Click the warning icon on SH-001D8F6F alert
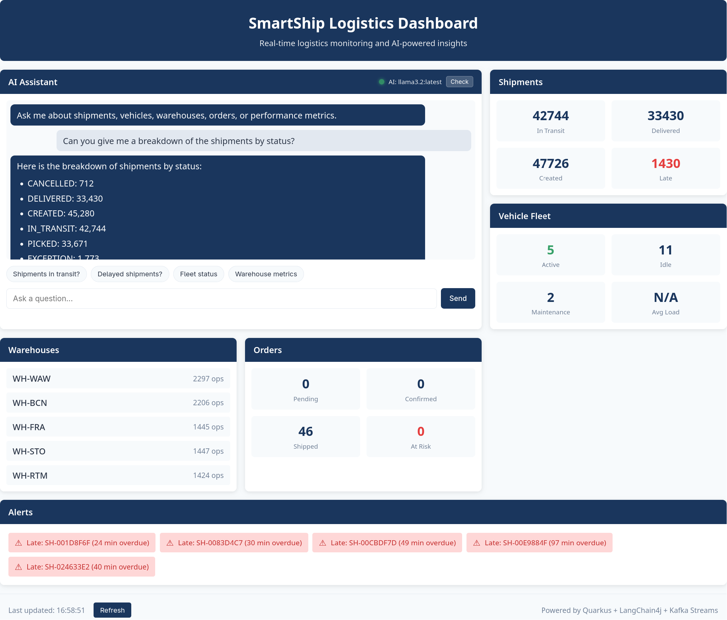 pos(18,543)
